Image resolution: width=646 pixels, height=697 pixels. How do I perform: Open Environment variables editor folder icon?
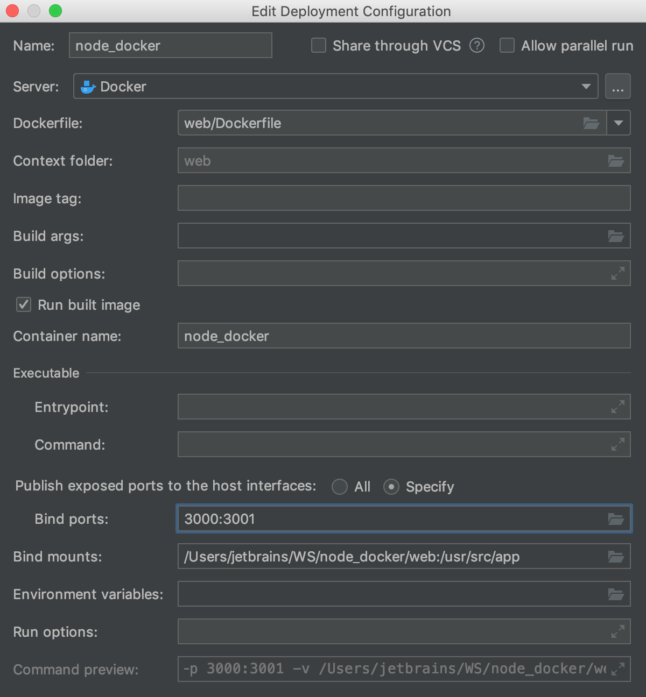[x=616, y=594]
